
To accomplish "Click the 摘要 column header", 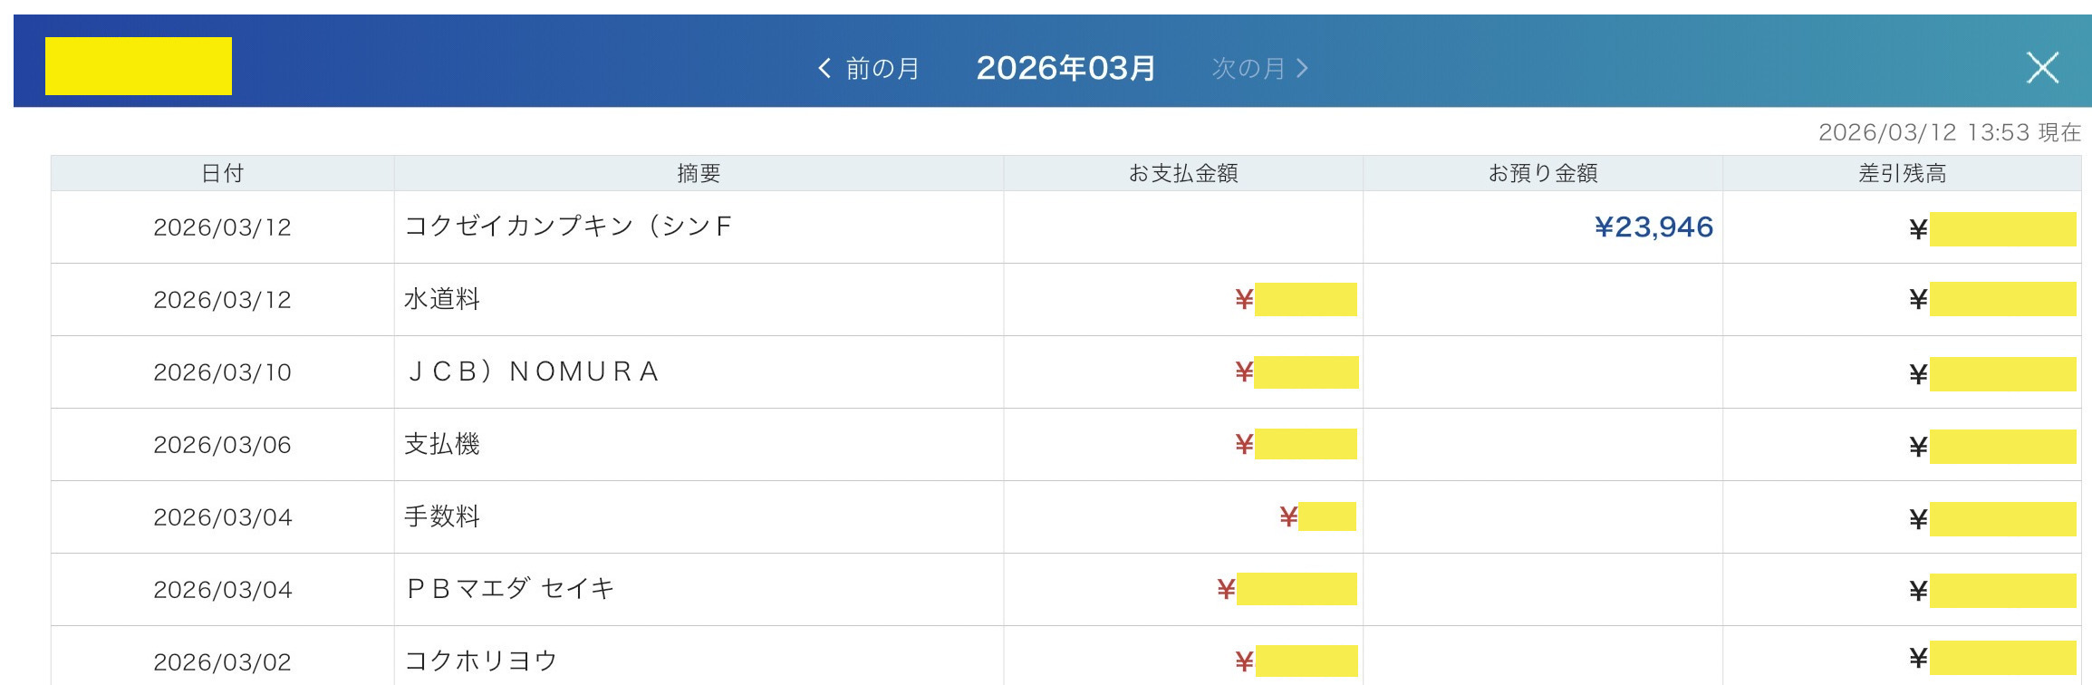I will pyautogui.click(x=699, y=173).
